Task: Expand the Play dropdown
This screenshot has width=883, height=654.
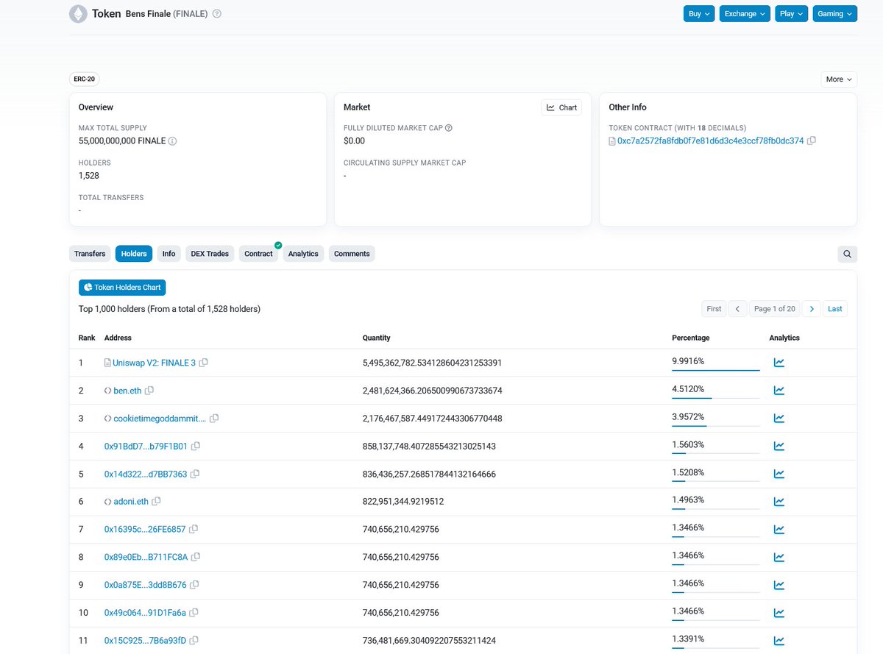Action: 792,14
